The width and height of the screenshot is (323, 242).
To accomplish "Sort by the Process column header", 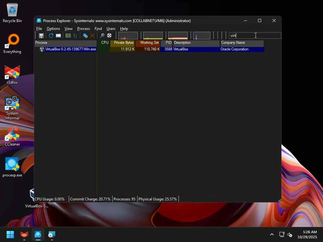I will [x=66, y=43].
